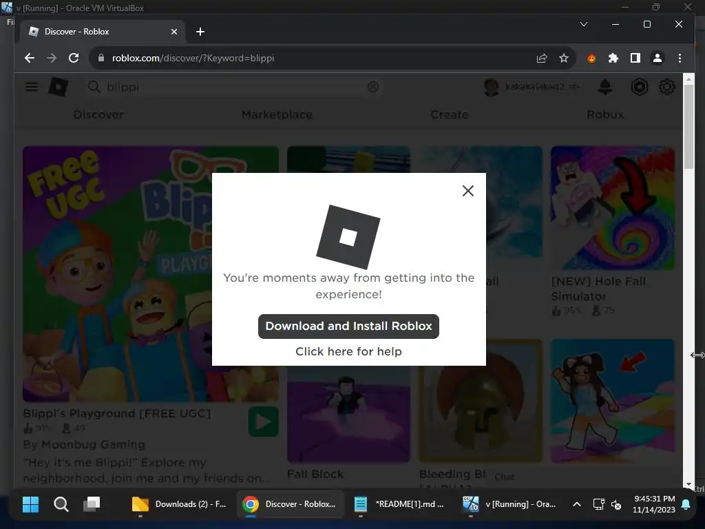Show hidden system tray icons
Viewport: 705px width, 529px height.
point(577,504)
